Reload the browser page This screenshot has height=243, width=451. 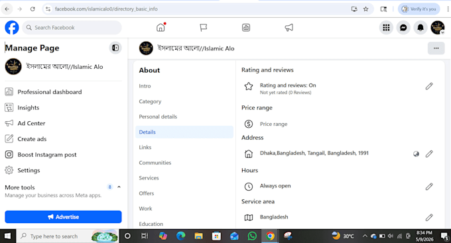pos(32,9)
